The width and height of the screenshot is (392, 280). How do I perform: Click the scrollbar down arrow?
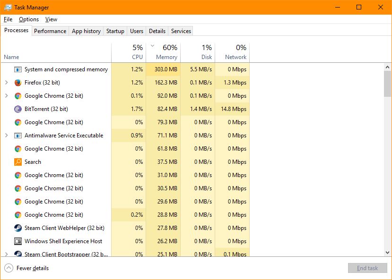(x=387, y=253)
